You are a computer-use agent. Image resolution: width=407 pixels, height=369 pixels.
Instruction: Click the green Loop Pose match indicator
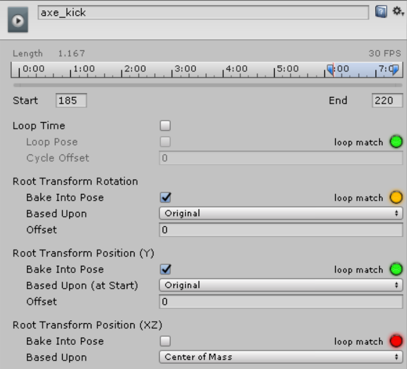396,142
